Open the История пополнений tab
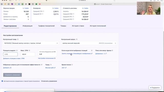Viewport: 164px width, 92px height. click(98, 26)
